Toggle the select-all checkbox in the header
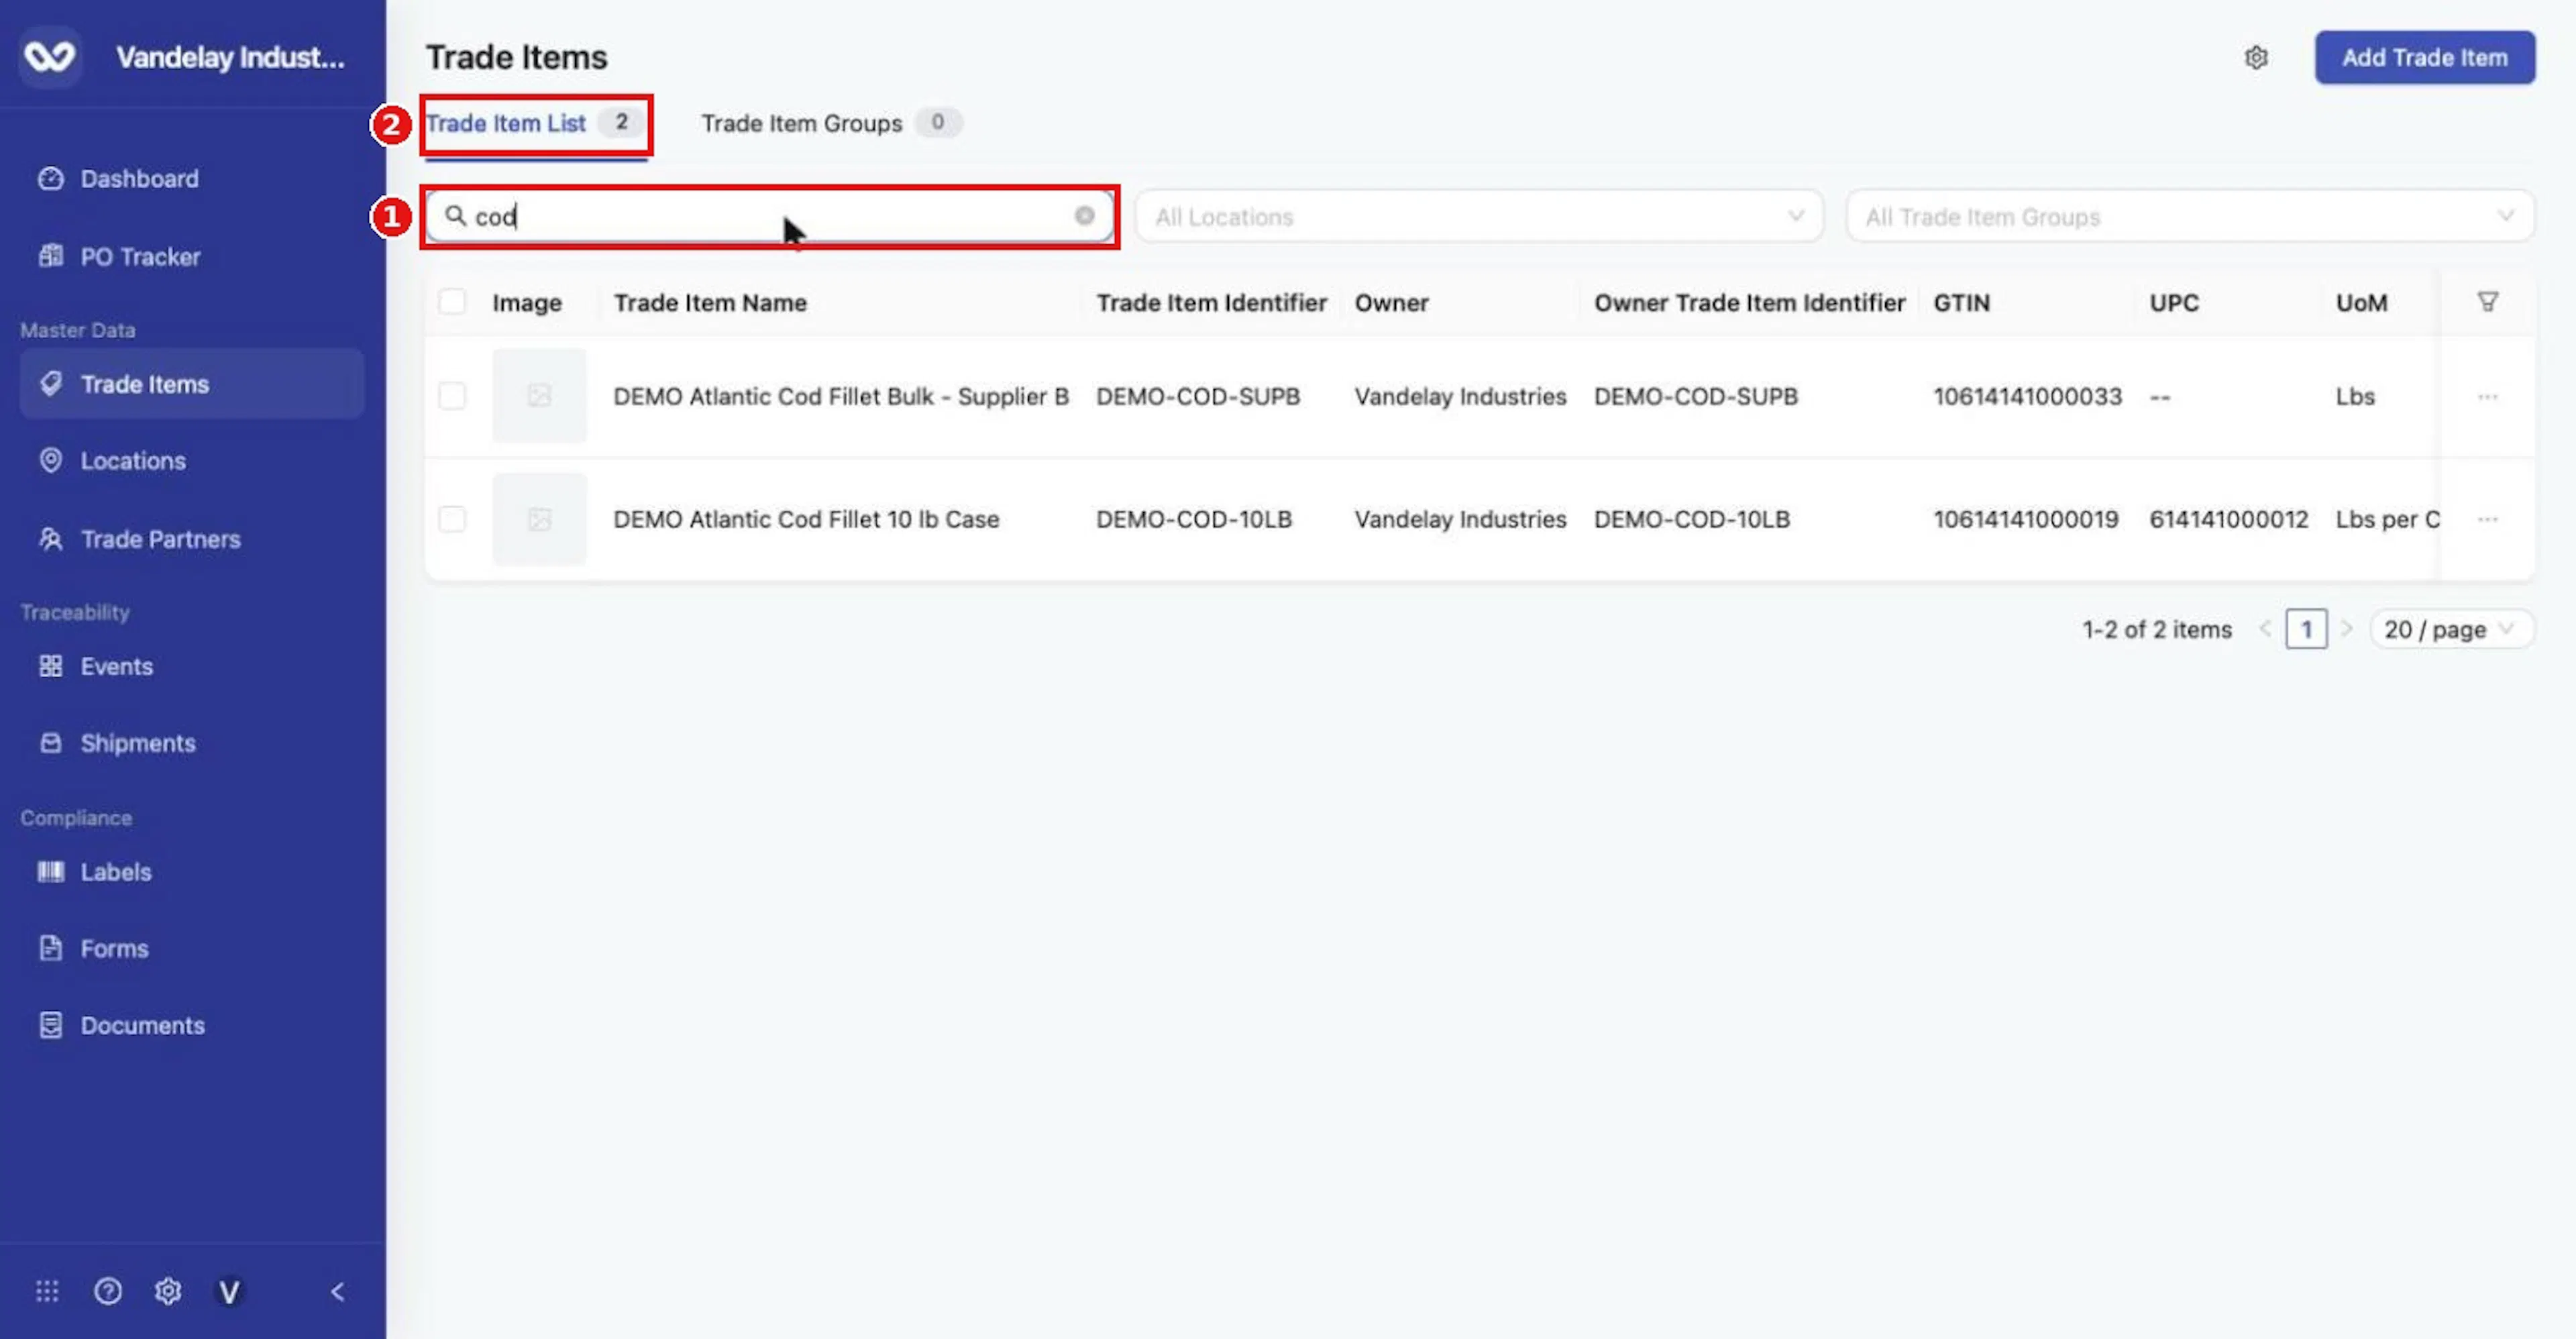 click(452, 302)
